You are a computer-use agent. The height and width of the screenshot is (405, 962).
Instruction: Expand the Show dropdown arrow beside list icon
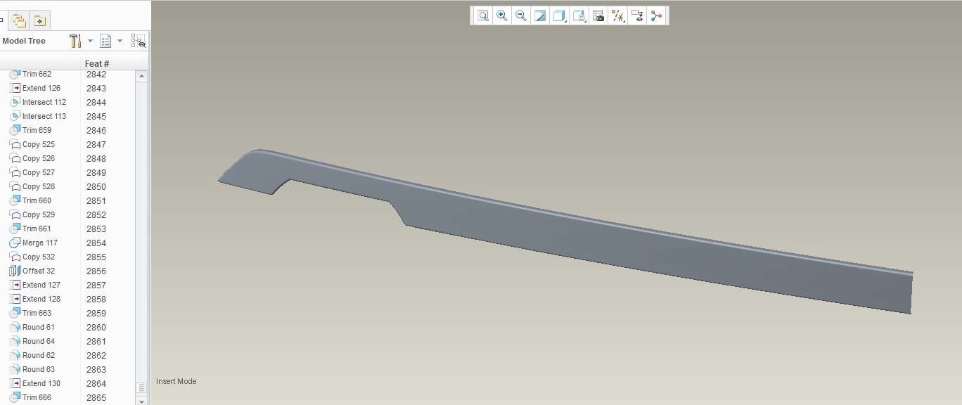(x=120, y=41)
